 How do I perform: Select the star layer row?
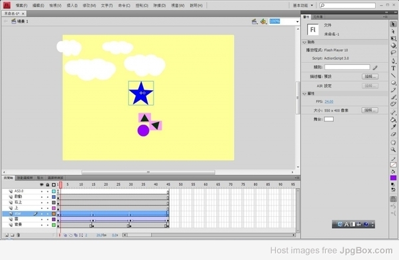point(29,214)
